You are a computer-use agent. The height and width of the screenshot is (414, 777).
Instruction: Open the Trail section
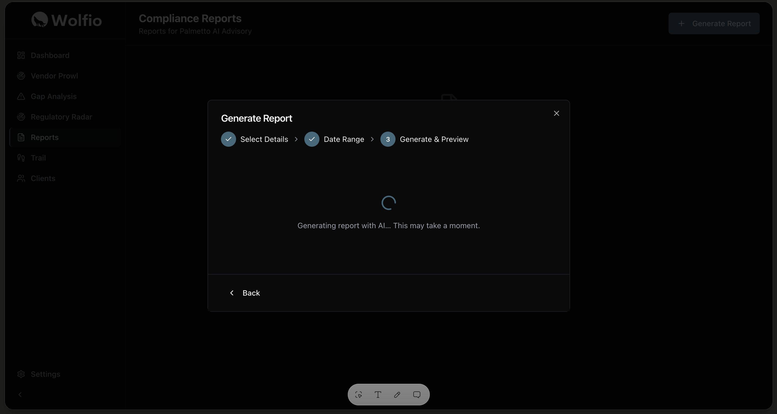point(65,158)
